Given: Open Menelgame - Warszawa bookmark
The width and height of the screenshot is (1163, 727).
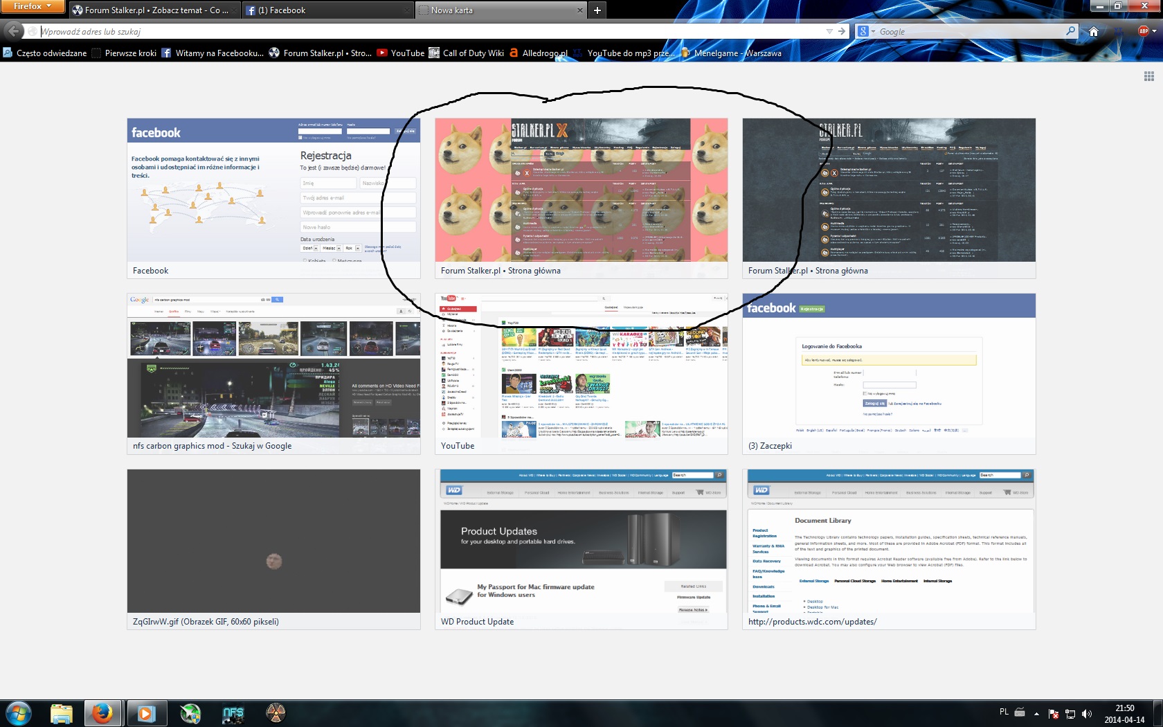Looking at the screenshot, I should pos(731,53).
